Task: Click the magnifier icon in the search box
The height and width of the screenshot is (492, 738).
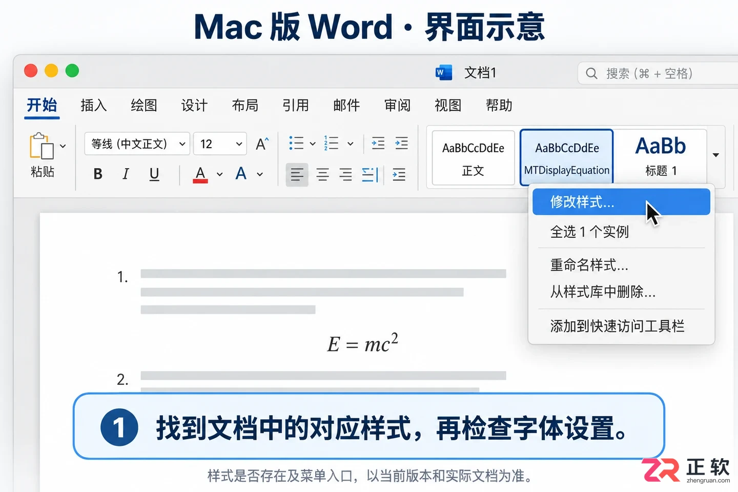Action: (x=591, y=73)
